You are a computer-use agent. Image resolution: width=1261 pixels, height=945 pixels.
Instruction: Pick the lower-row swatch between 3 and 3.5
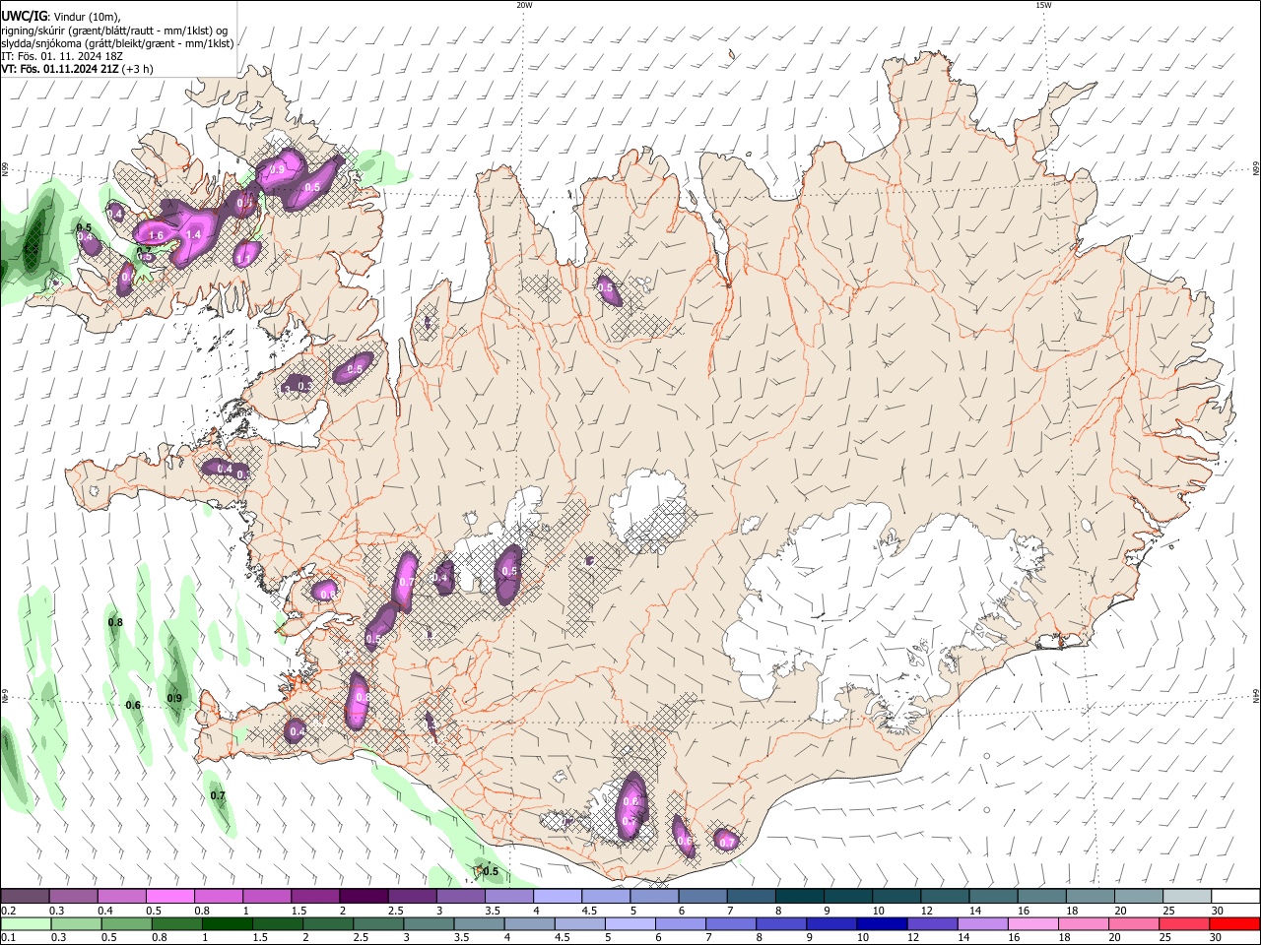coord(429,923)
